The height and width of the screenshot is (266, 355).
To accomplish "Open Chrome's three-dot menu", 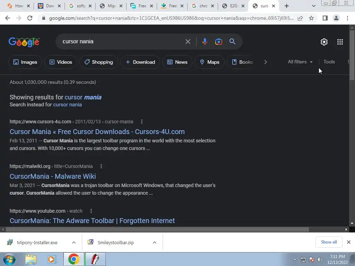I will point(347,18).
